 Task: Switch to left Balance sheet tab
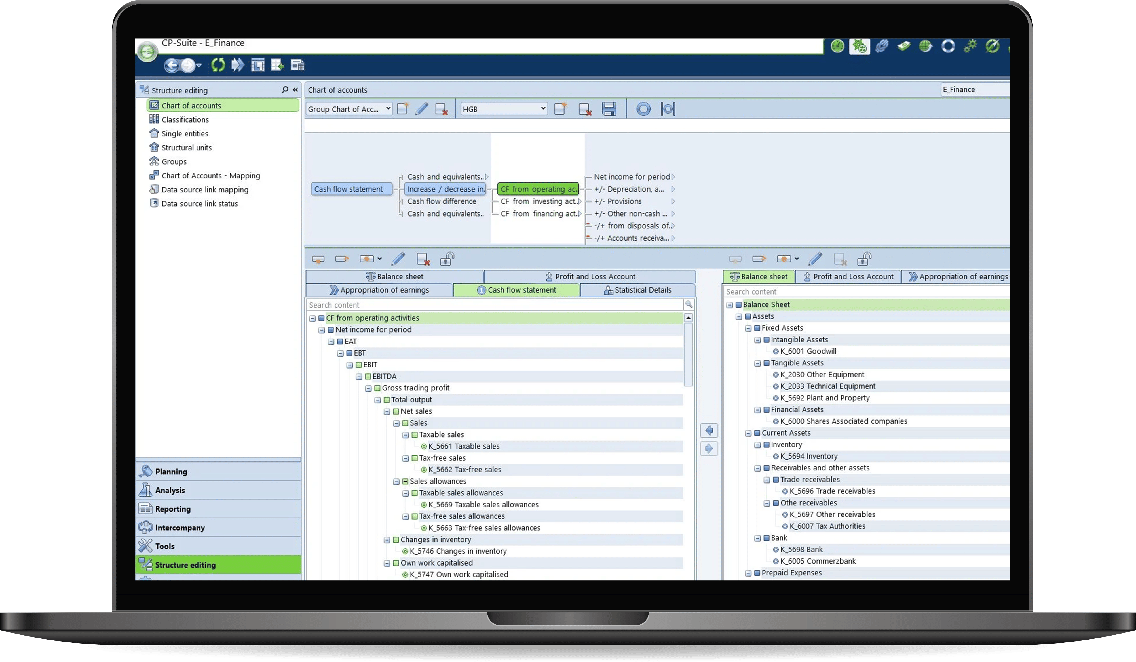394,276
